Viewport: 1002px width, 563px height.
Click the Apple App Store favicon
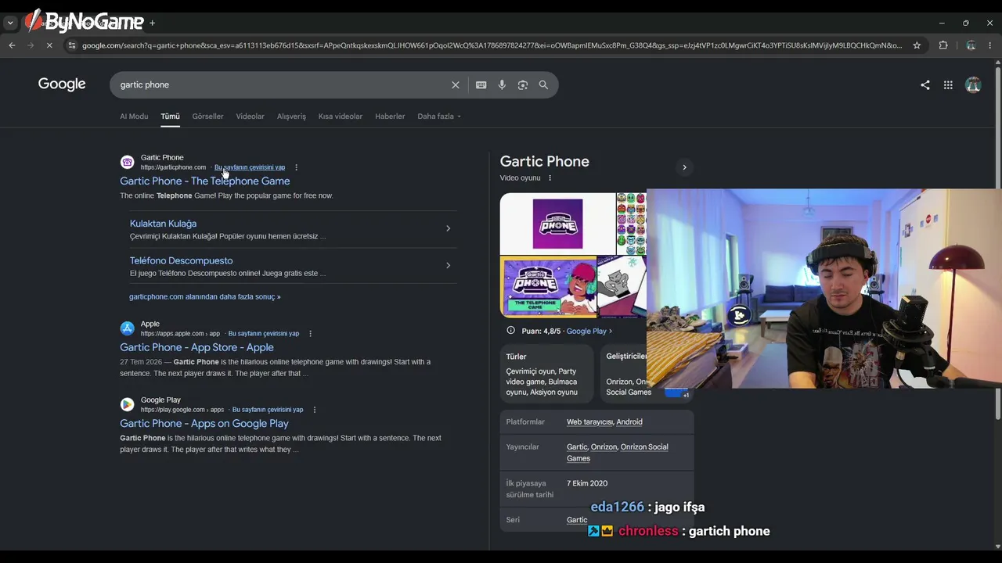click(127, 328)
